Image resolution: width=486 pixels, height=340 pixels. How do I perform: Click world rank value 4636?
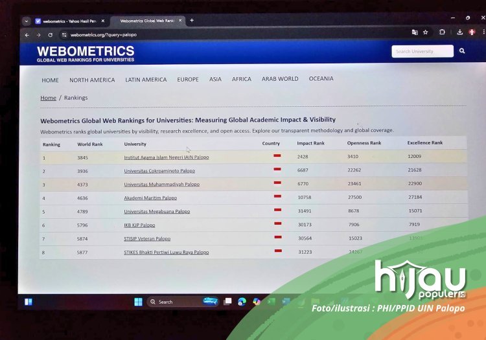tap(82, 198)
